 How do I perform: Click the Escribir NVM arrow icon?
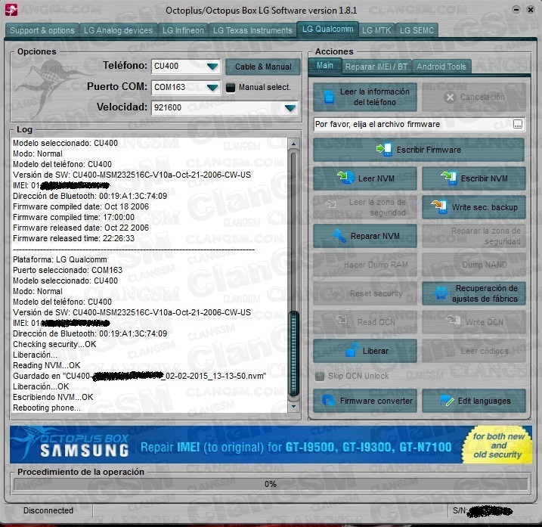(449, 178)
